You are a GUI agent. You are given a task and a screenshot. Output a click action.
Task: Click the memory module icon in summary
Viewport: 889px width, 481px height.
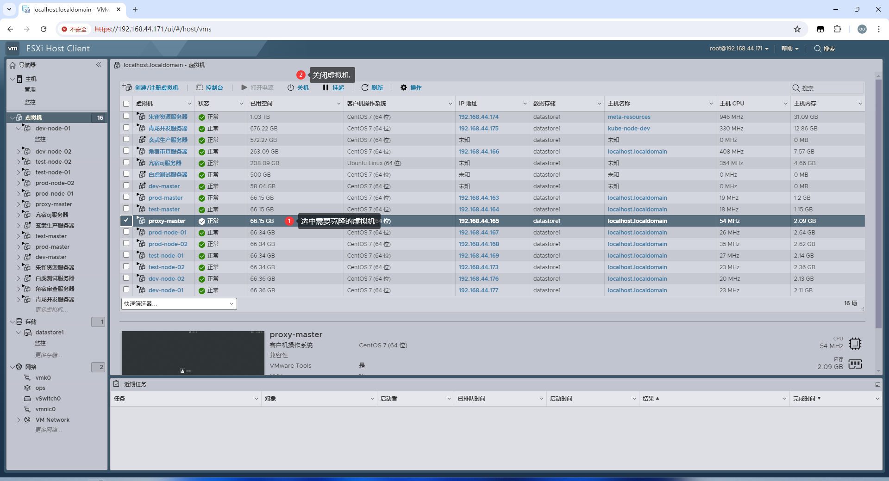point(855,364)
